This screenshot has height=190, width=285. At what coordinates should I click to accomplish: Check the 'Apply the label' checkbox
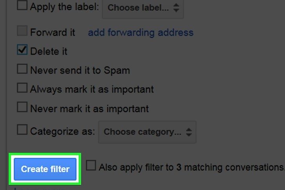pyautogui.click(x=22, y=7)
